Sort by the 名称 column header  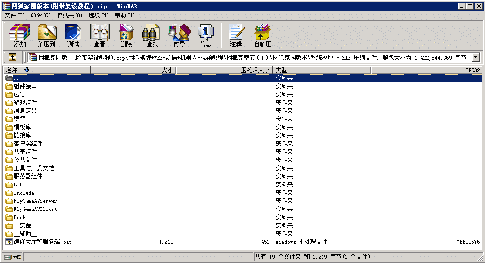coord(47,70)
